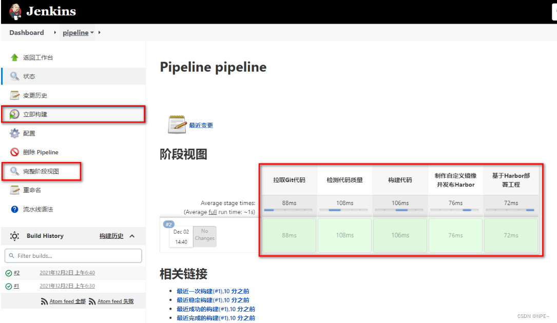Open 变更历史 in the sidebar
Image resolution: width=557 pixels, height=323 pixels.
35,95
